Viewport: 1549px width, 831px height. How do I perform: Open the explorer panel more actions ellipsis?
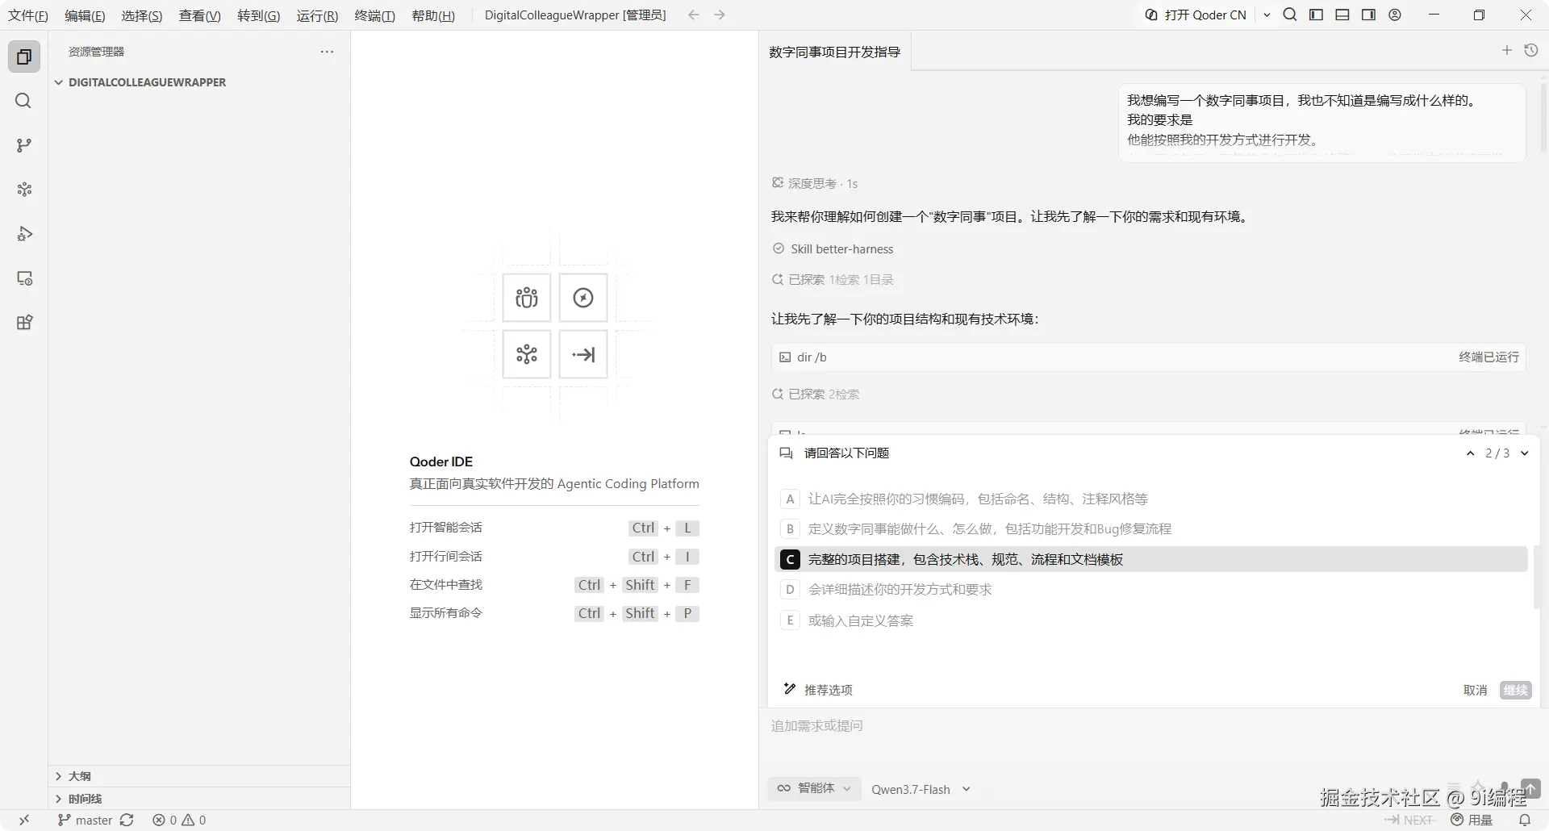327,52
